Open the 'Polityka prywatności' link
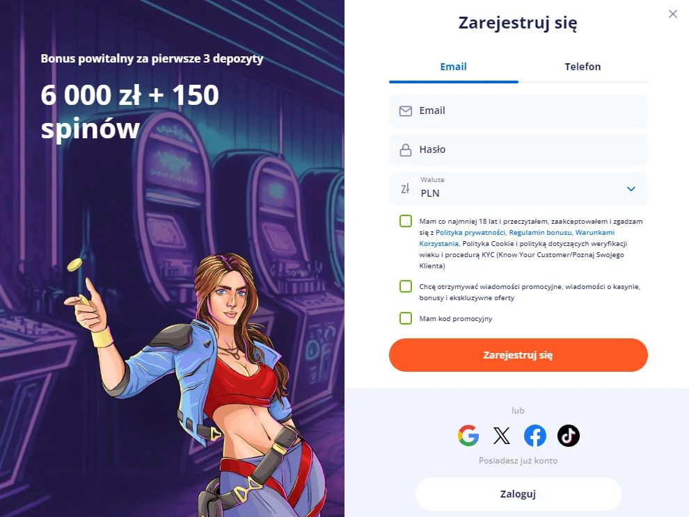 (x=470, y=233)
